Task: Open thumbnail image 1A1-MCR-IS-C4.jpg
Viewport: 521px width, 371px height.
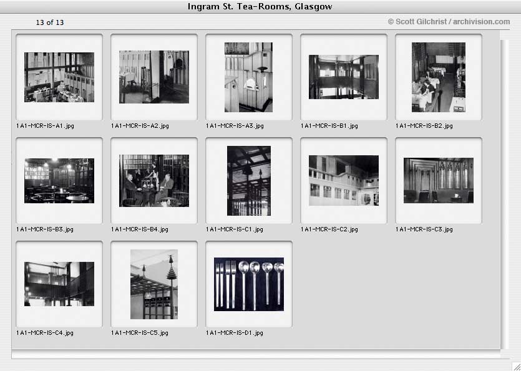Action: click(x=59, y=284)
